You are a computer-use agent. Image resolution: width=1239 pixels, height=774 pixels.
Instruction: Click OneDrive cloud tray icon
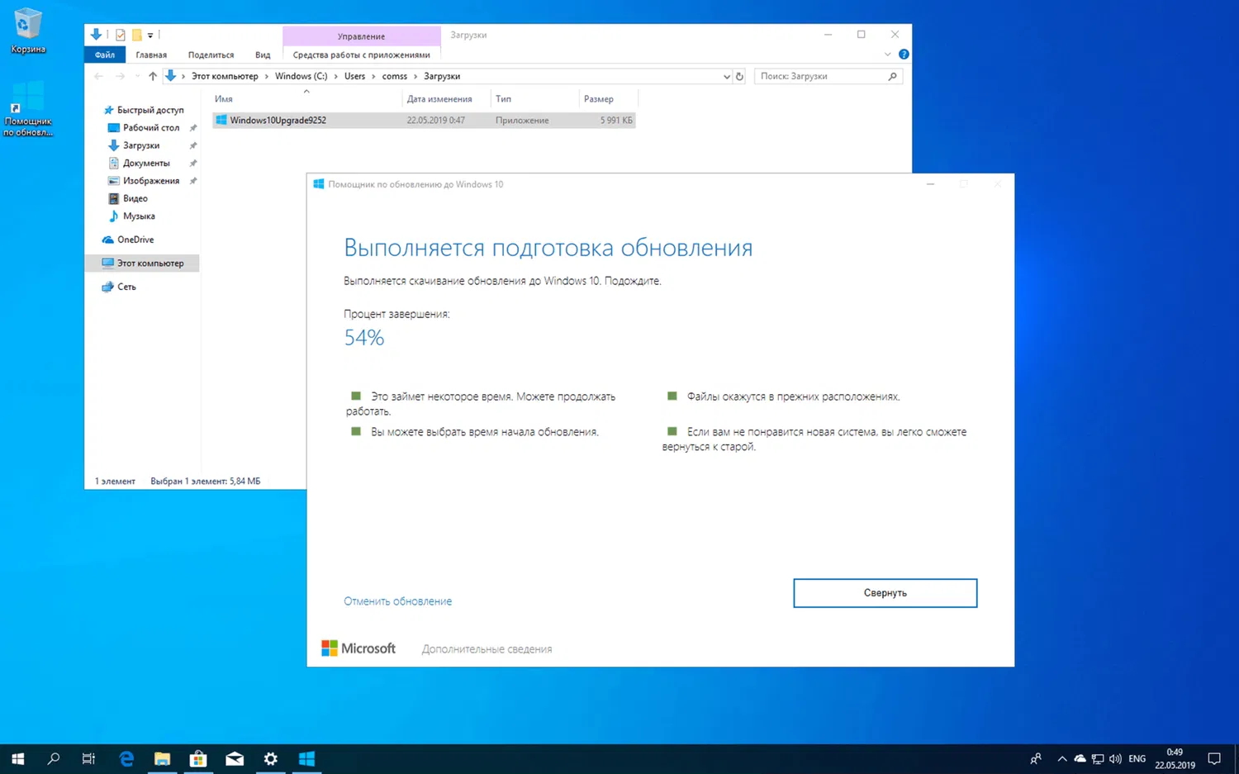tap(1080, 758)
